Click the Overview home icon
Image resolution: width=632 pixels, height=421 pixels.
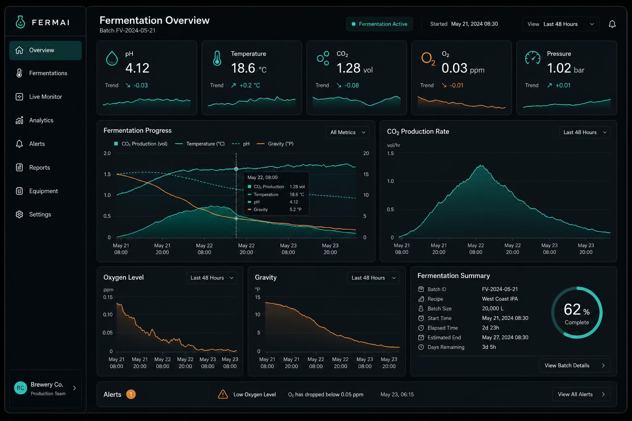tap(19, 50)
